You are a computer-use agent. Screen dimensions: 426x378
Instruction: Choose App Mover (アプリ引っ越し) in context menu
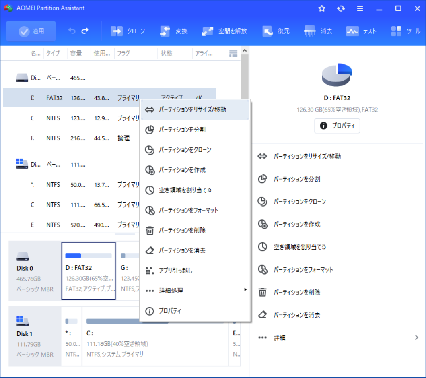(x=195, y=271)
